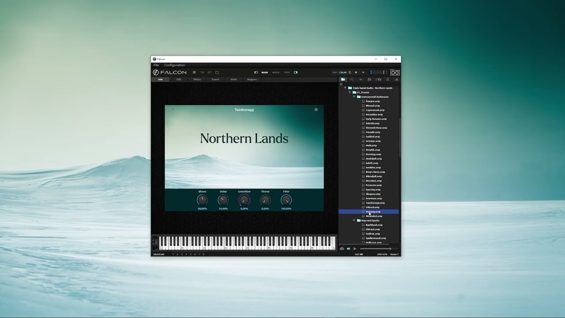Open the File menu
Viewport: 565px width, 318px height.
(156, 65)
